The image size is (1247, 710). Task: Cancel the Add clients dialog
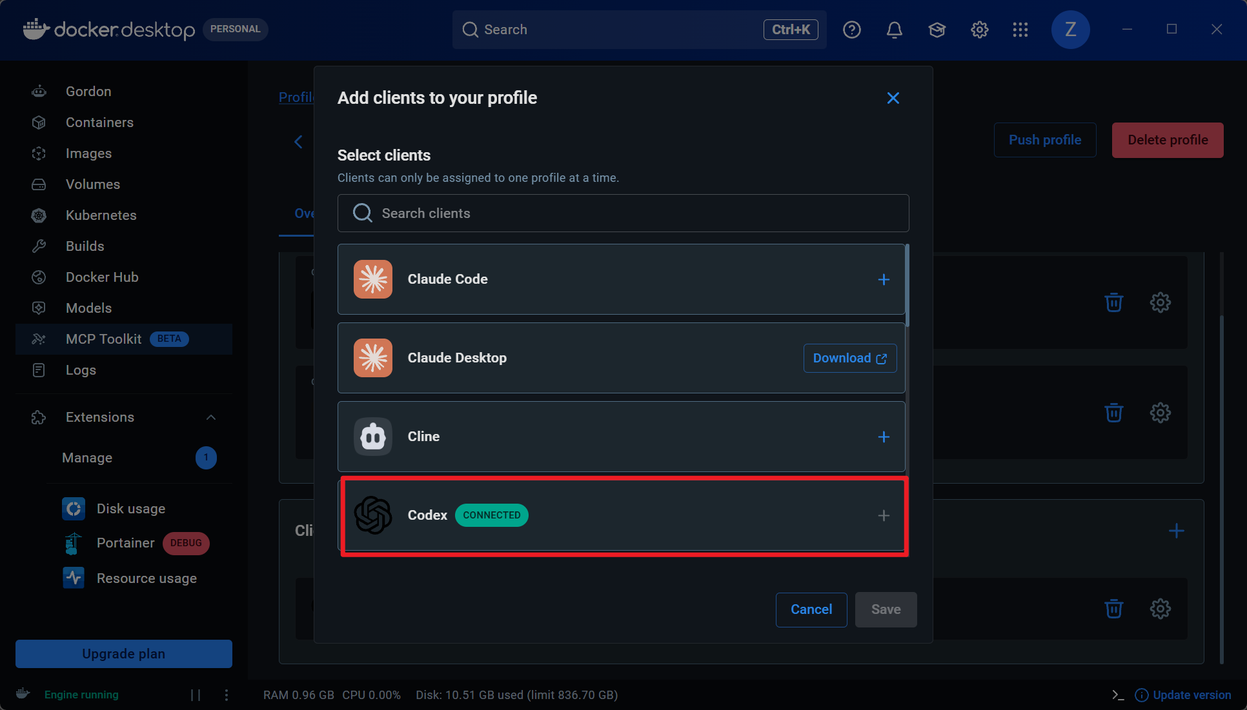pos(811,609)
